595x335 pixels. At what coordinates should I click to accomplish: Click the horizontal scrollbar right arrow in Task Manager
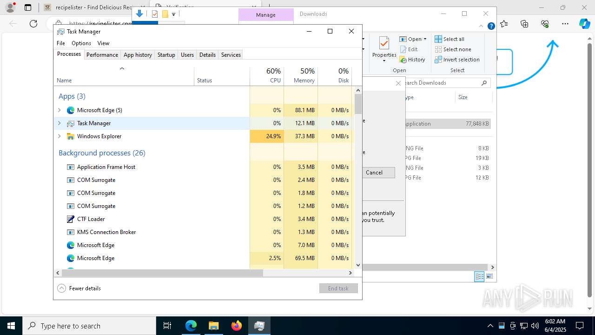[350, 273]
